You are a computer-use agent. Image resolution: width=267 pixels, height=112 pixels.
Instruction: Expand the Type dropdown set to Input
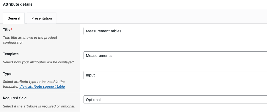[x=175, y=75]
